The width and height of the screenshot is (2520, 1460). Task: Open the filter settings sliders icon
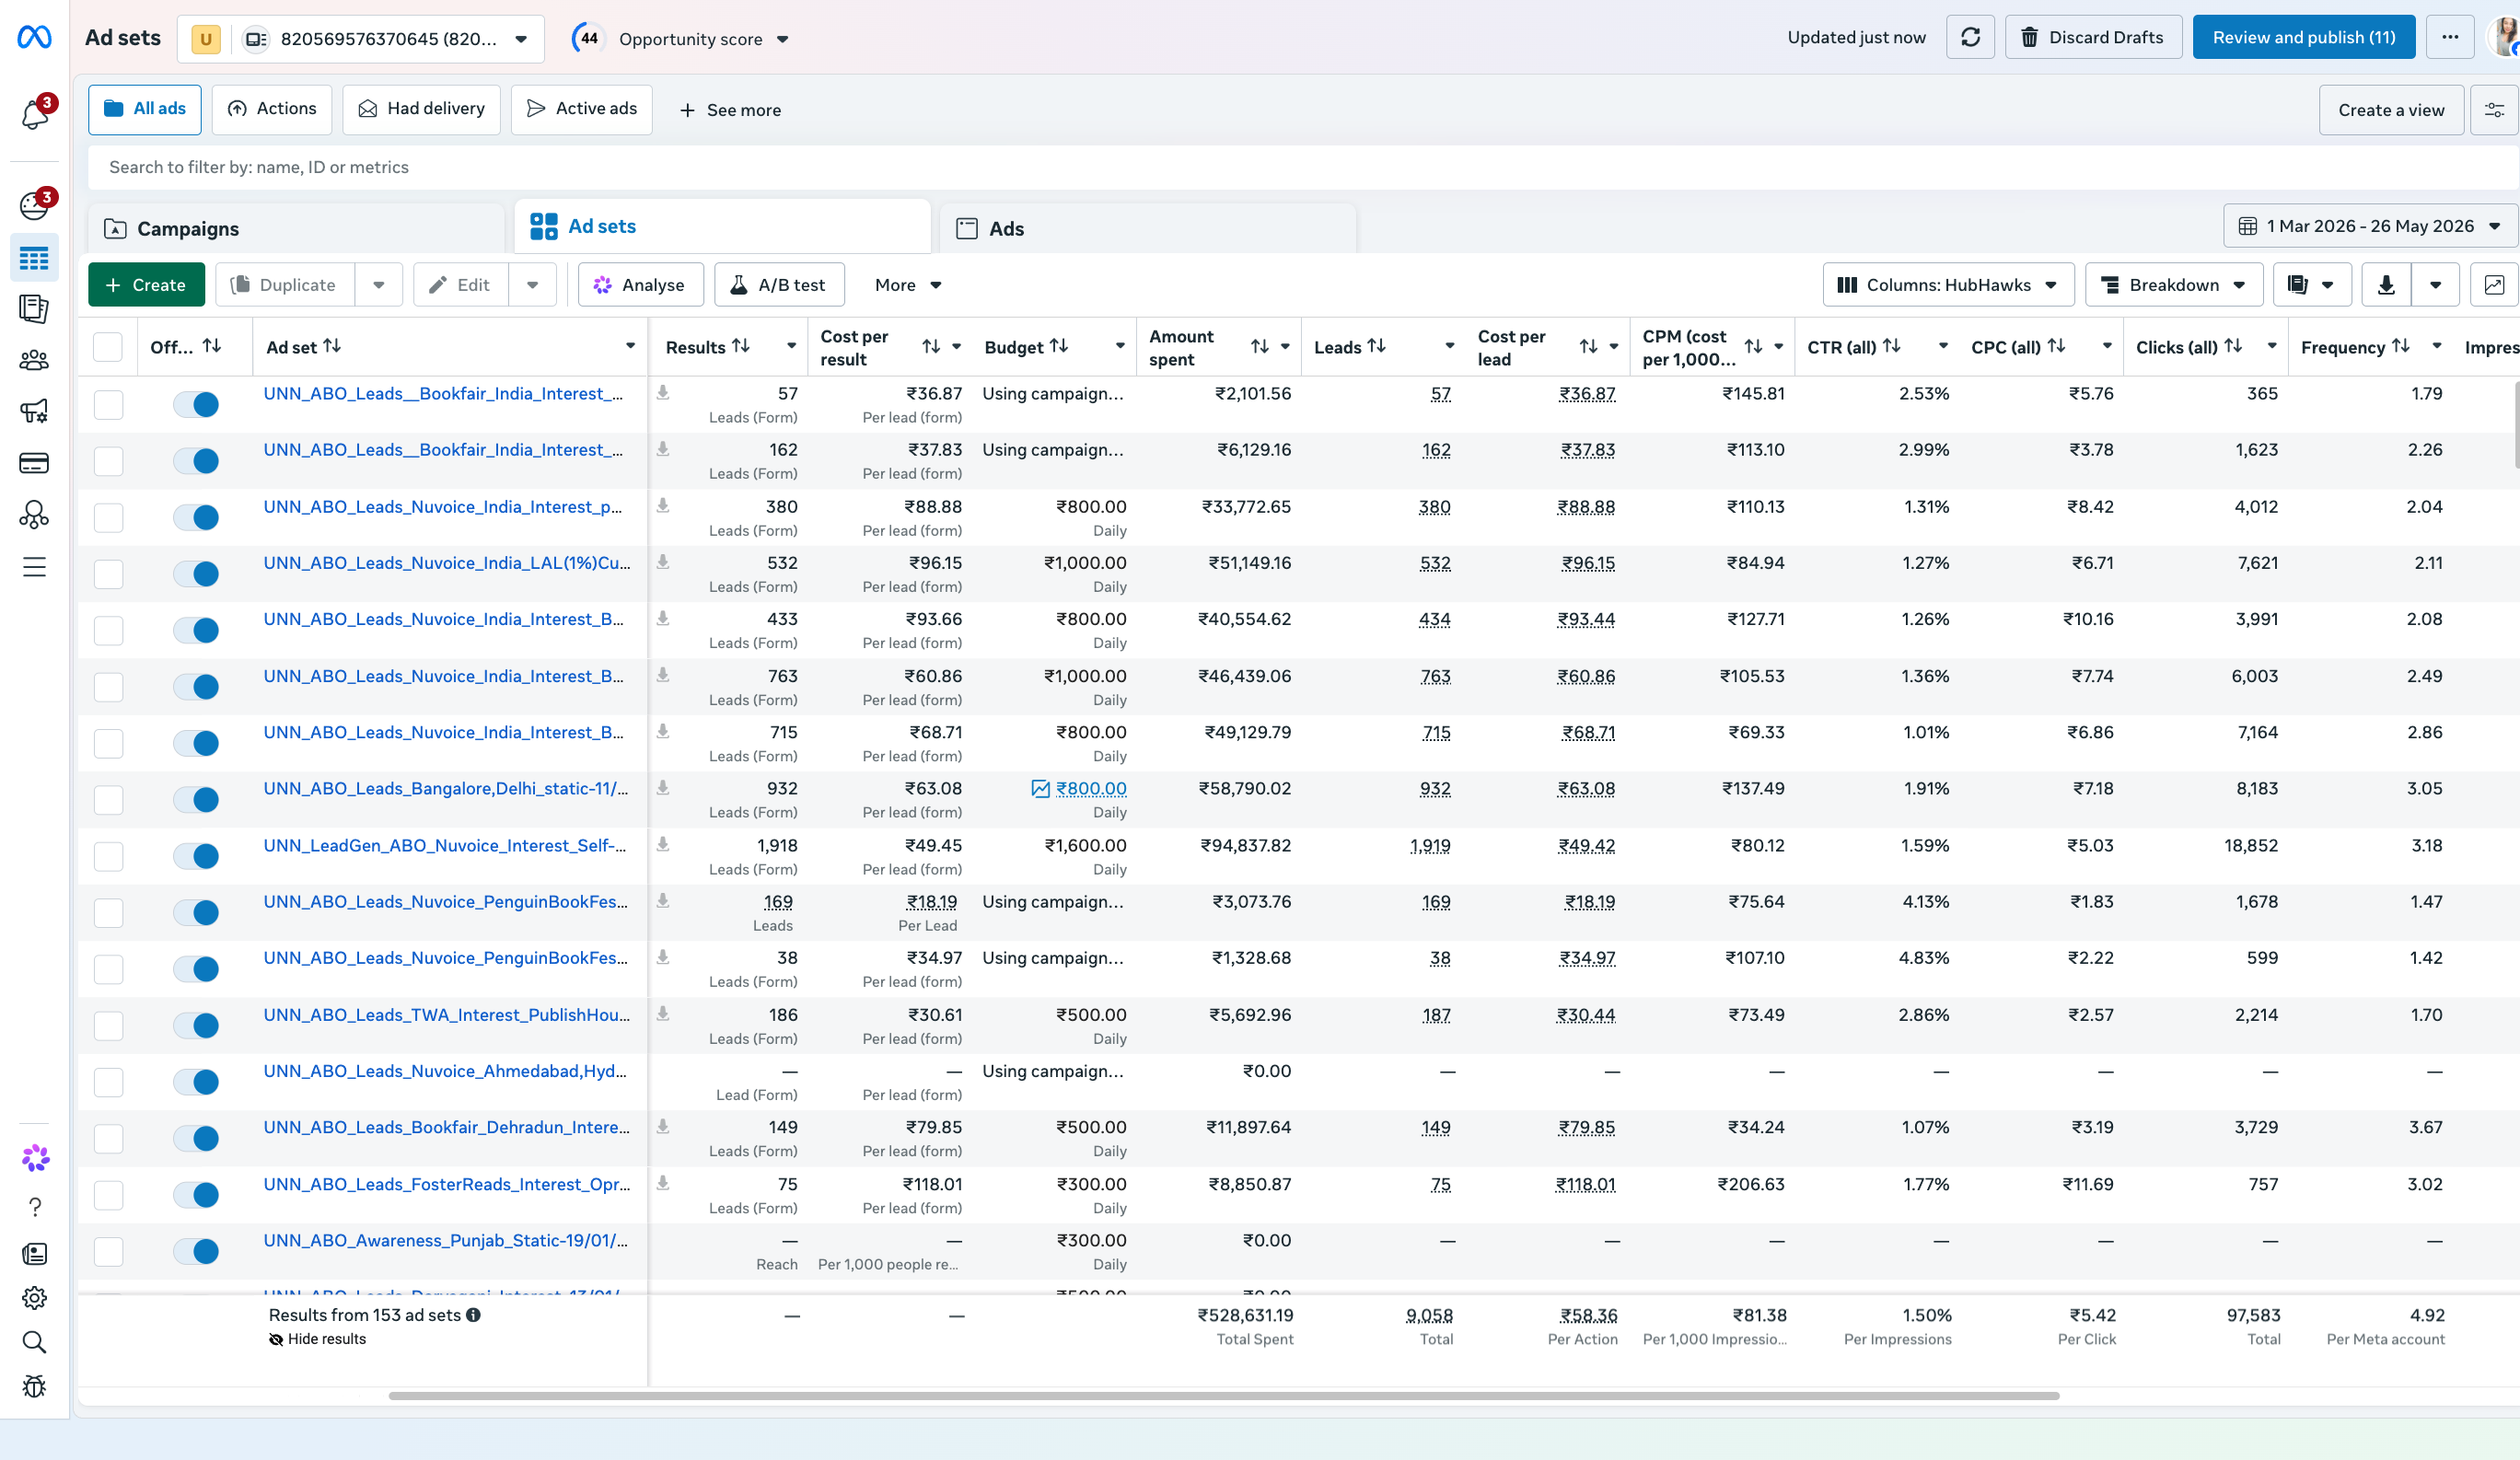[2494, 110]
